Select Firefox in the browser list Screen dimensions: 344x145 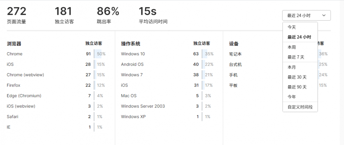14,85
